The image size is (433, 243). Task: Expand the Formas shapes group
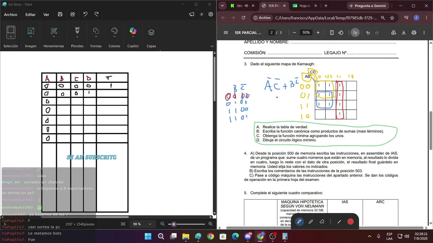96,37
